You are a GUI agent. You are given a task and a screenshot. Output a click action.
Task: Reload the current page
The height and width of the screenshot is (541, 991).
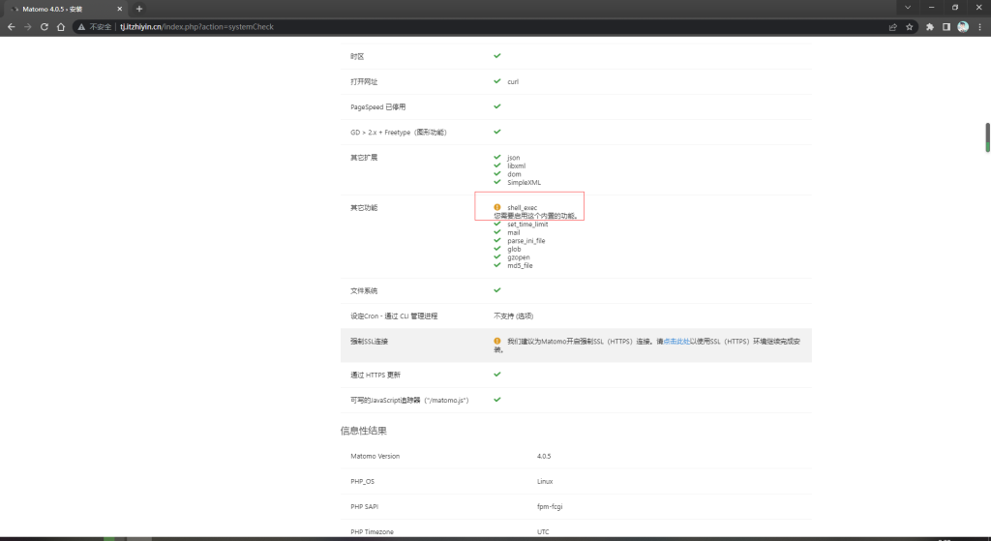[x=44, y=27]
